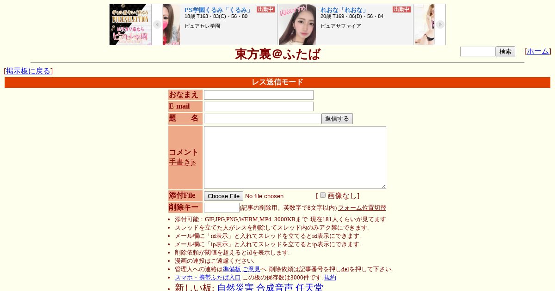
Task: Click the 出勤中 badge on くるみ ad
Action: point(265,9)
